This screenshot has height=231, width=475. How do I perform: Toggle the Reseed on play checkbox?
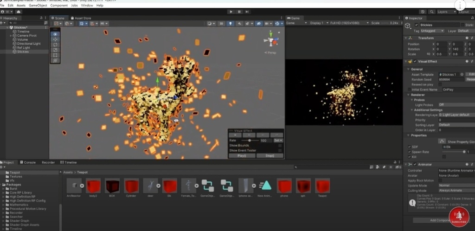pyautogui.click(x=440, y=84)
